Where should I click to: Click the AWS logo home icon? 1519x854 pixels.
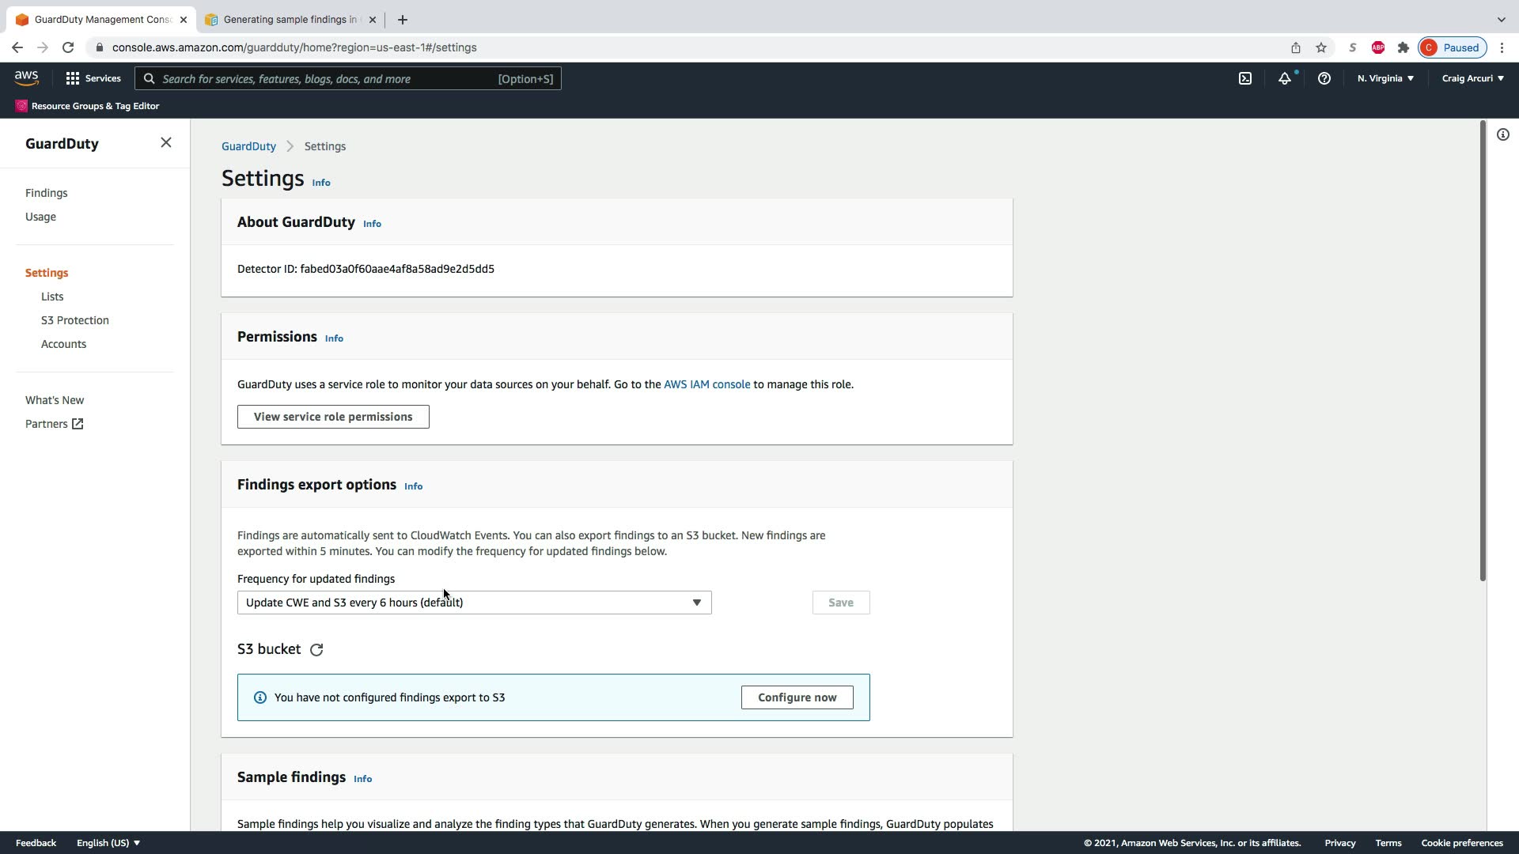coord(26,77)
